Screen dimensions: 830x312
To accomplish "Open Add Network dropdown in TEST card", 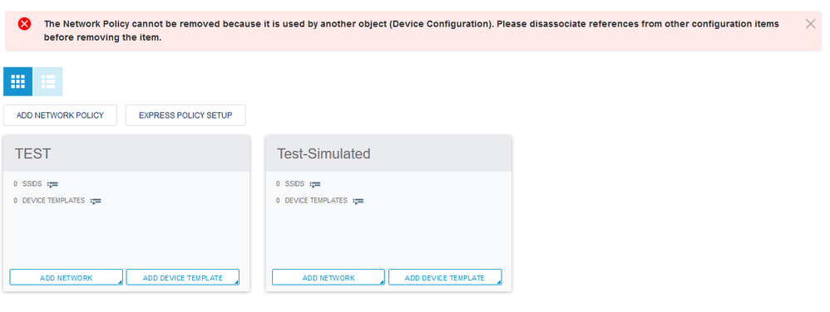I will [67, 278].
